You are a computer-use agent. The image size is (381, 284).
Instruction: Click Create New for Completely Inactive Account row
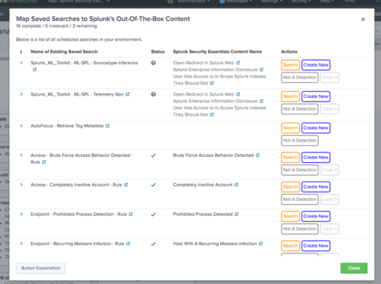pyautogui.click(x=316, y=187)
